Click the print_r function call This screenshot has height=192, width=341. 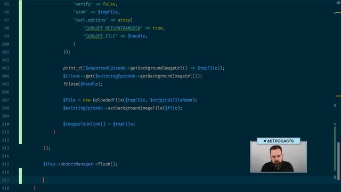72,68
